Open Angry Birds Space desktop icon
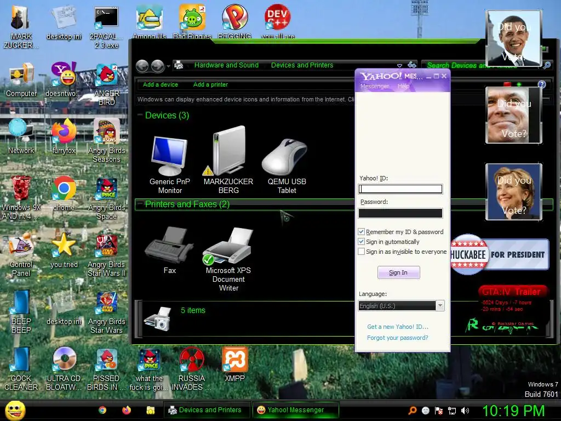Viewport: 561px width, 421px height. (106, 198)
